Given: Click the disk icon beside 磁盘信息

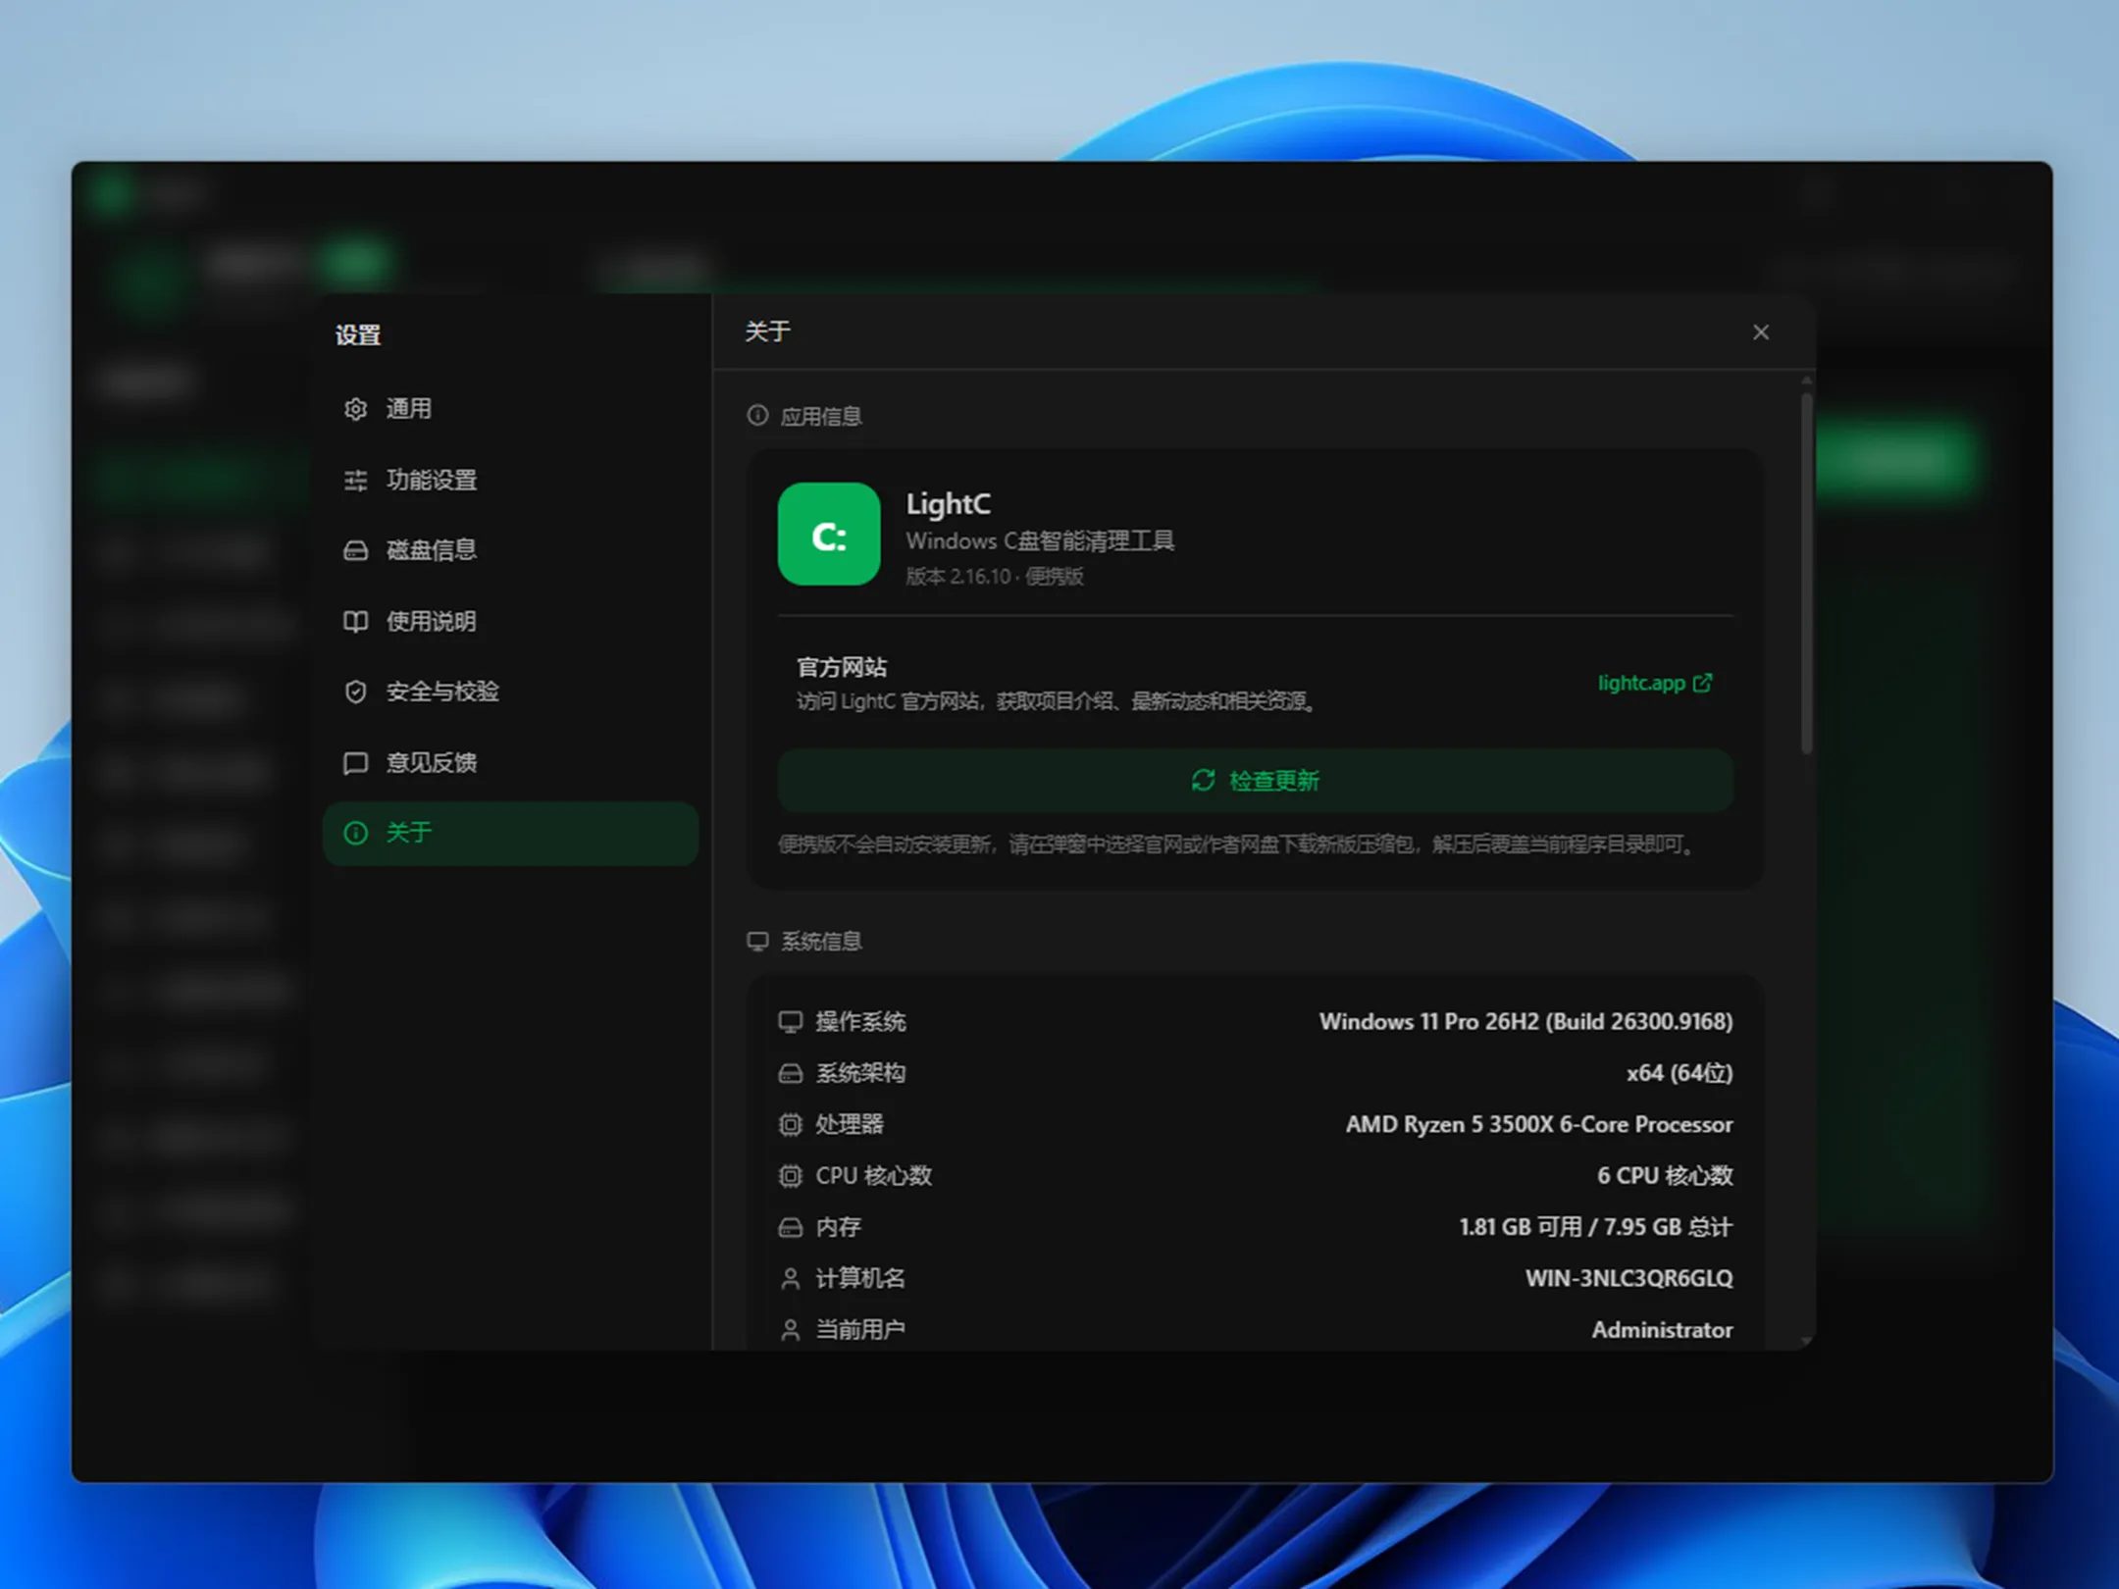Looking at the screenshot, I should (355, 550).
